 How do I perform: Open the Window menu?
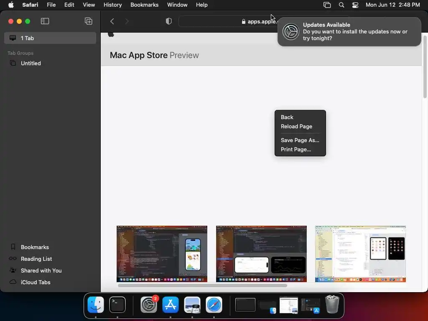coord(177,5)
